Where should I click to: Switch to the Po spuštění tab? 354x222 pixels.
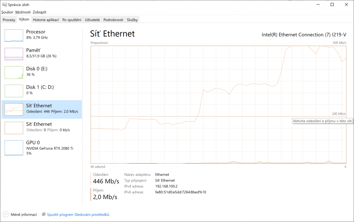coord(72,20)
